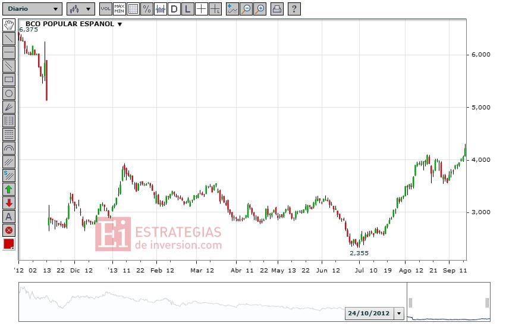506x329 pixels.
Task: Select the trend line tool
Action: 9,39
